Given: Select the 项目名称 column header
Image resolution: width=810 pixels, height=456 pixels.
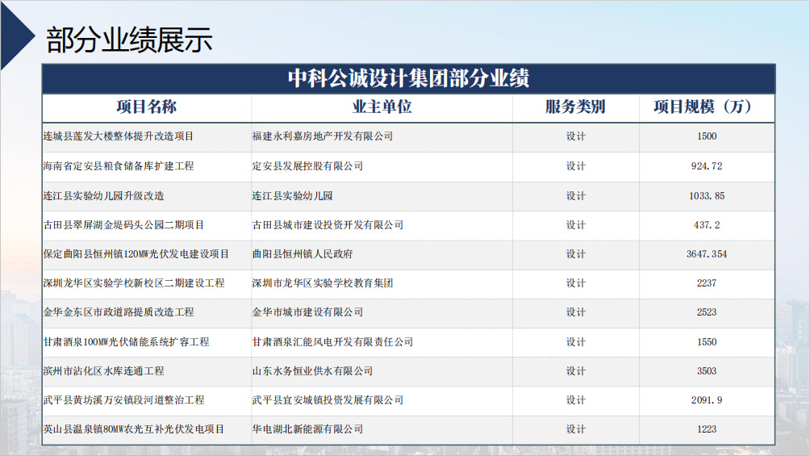Looking at the screenshot, I should coord(146,107).
